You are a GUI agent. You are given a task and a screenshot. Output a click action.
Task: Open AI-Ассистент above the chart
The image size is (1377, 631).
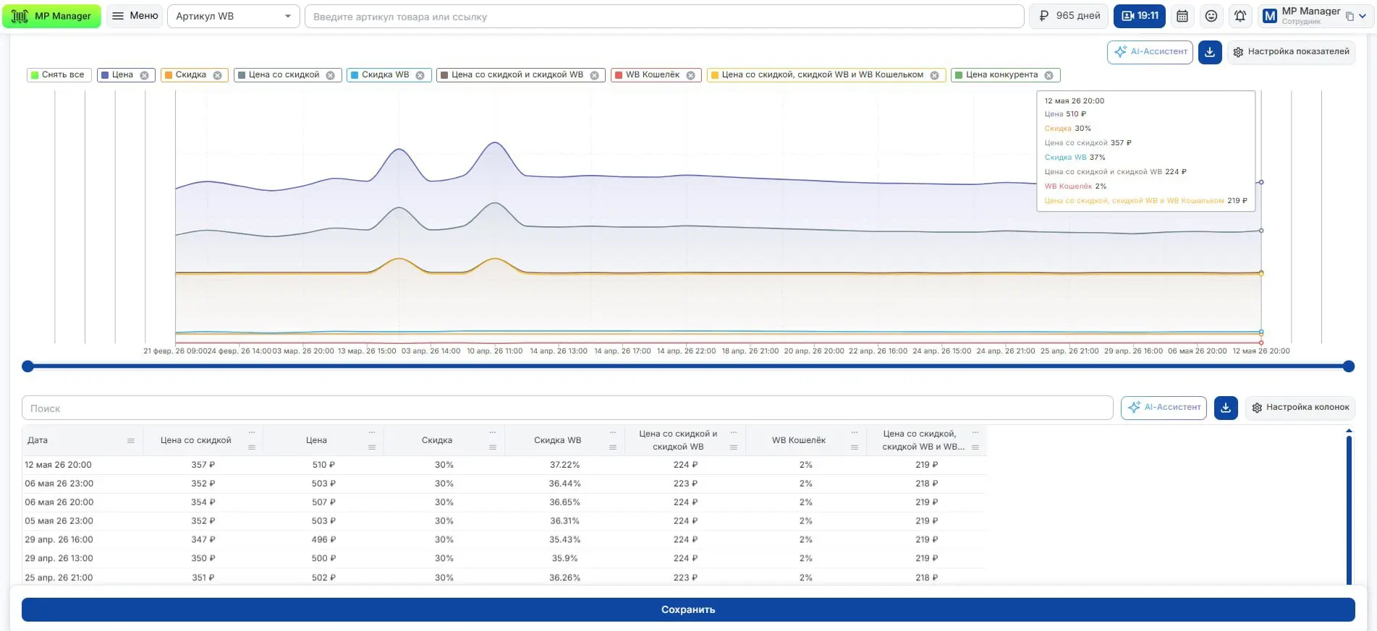coord(1150,52)
